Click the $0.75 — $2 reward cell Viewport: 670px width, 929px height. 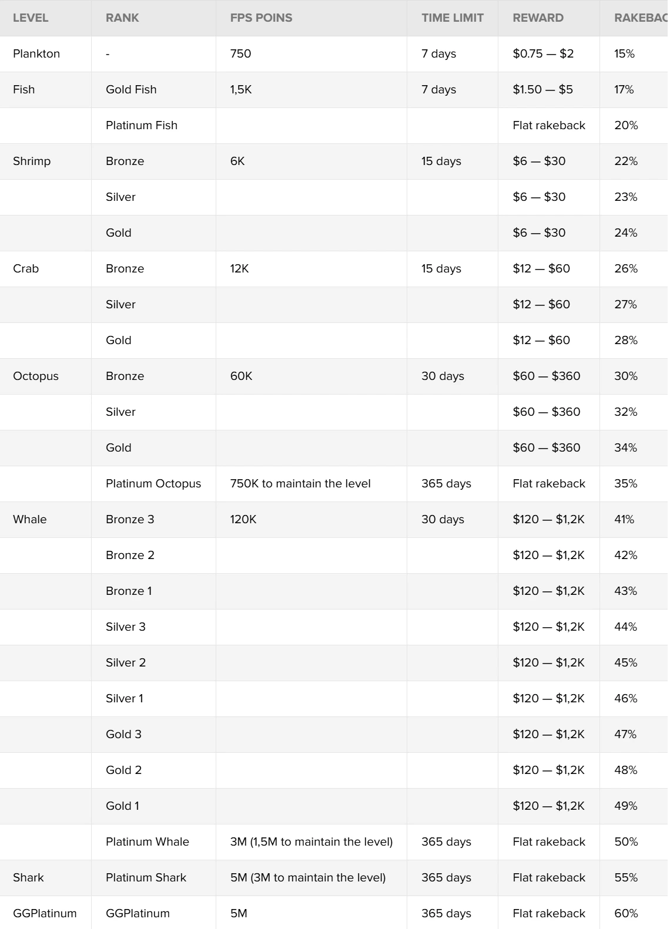coord(543,53)
